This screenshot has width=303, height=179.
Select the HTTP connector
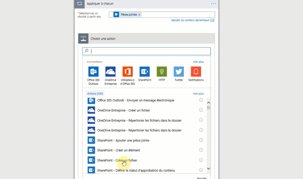point(162,72)
